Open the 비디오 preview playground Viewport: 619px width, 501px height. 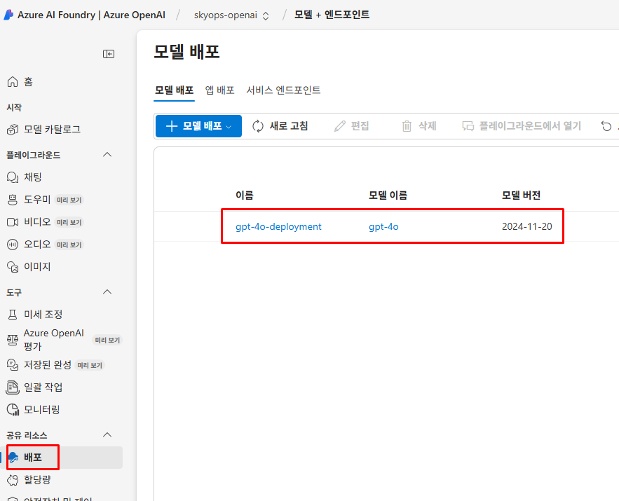tap(36, 221)
